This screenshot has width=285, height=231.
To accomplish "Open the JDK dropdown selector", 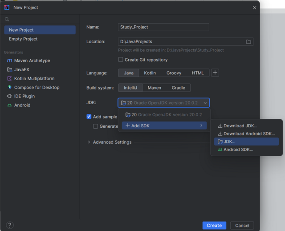I will tap(163, 103).
